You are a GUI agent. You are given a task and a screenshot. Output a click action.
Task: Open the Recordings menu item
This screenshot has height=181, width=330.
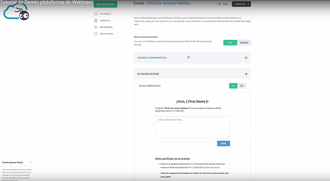tap(106, 27)
